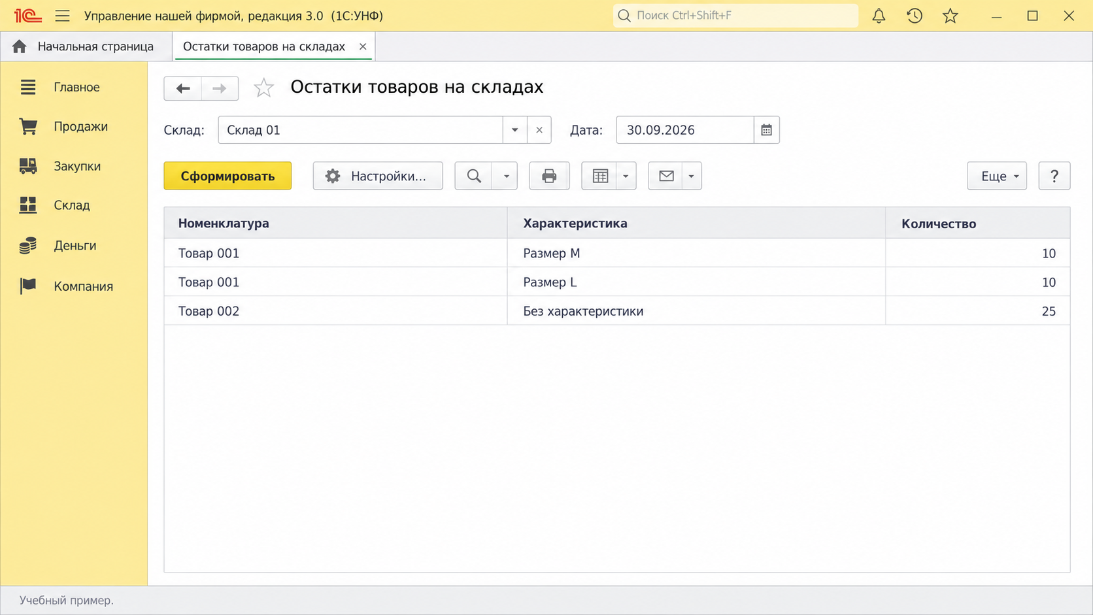Click the Характеристика column header

[x=696, y=224]
